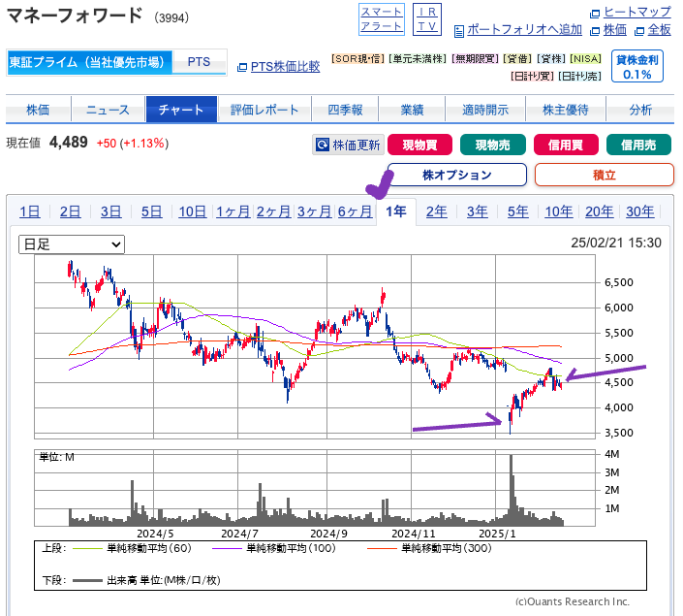
Task: Open the PTS株価比較 link
Action: 285,66
